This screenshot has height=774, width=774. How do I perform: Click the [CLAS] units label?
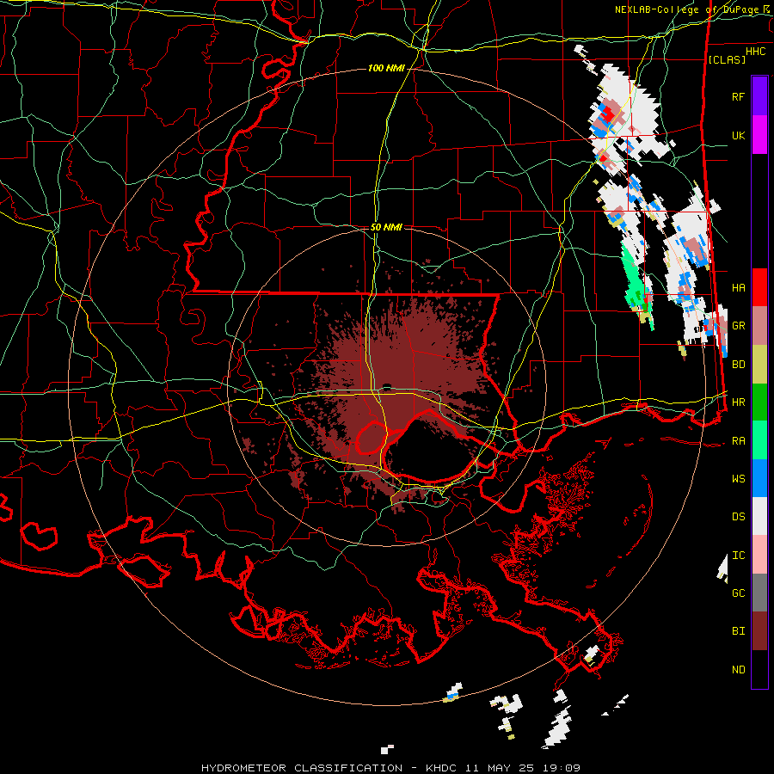pos(727,60)
